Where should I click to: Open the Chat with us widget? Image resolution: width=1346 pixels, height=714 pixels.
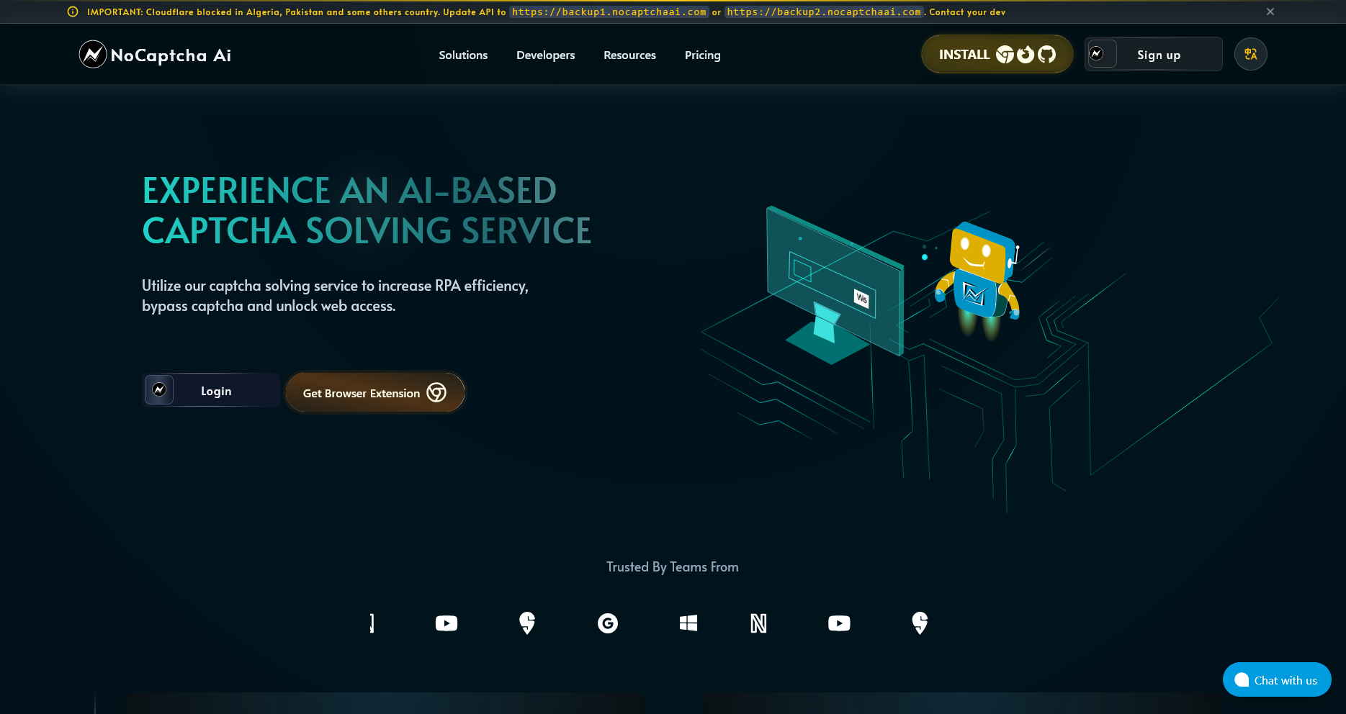tap(1277, 679)
